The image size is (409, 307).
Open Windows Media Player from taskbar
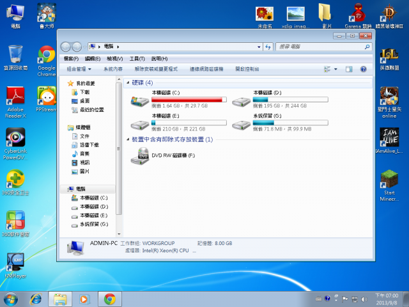[84, 299]
